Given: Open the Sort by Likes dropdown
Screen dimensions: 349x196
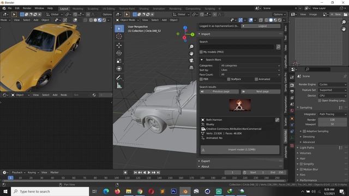Looking at the screenshot, I should click(x=250, y=70).
